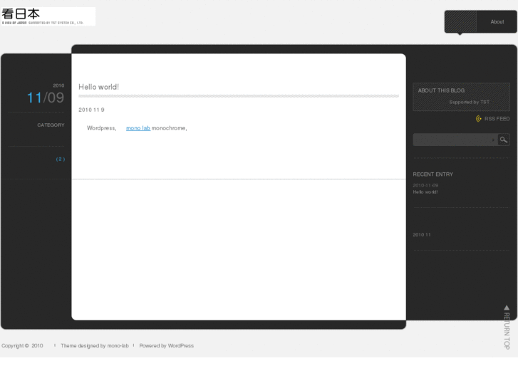
Task: Open recent entry Hello world! in sidebar
Action: (x=425, y=192)
